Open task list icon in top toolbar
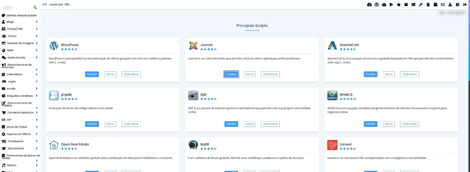Screen dimensions: 470x172 [x=413, y=4]
